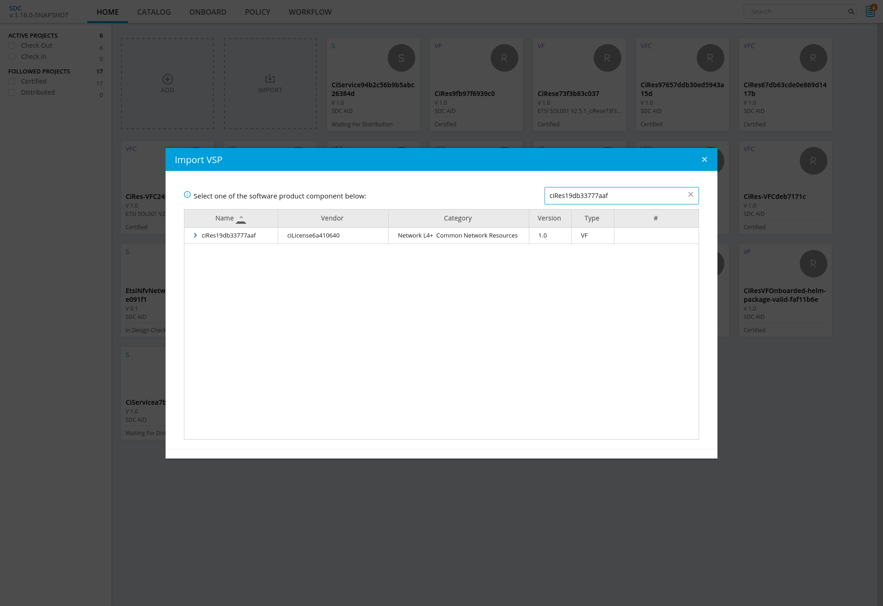Expand the ciRes19db33777aaf row chevron
This screenshot has width=883, height=606.
click(195, 235)
